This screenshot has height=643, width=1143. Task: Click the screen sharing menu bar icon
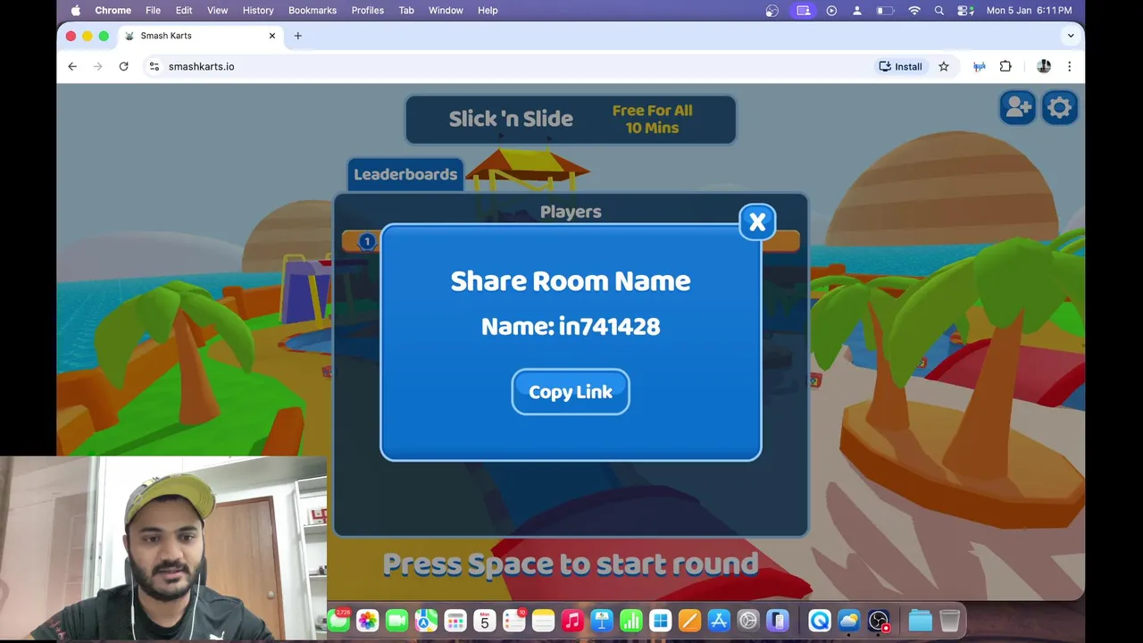[803, 11]
